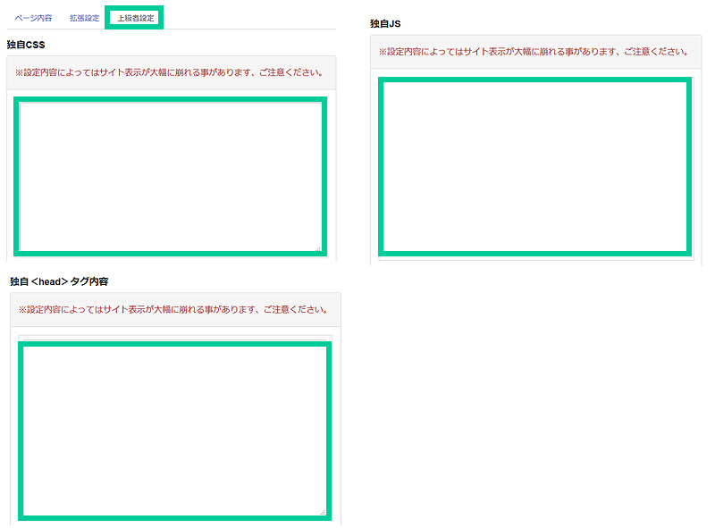Click the red warning text under 独自JS
Viewport: 715px width, 528px height.
click(533, 52)
